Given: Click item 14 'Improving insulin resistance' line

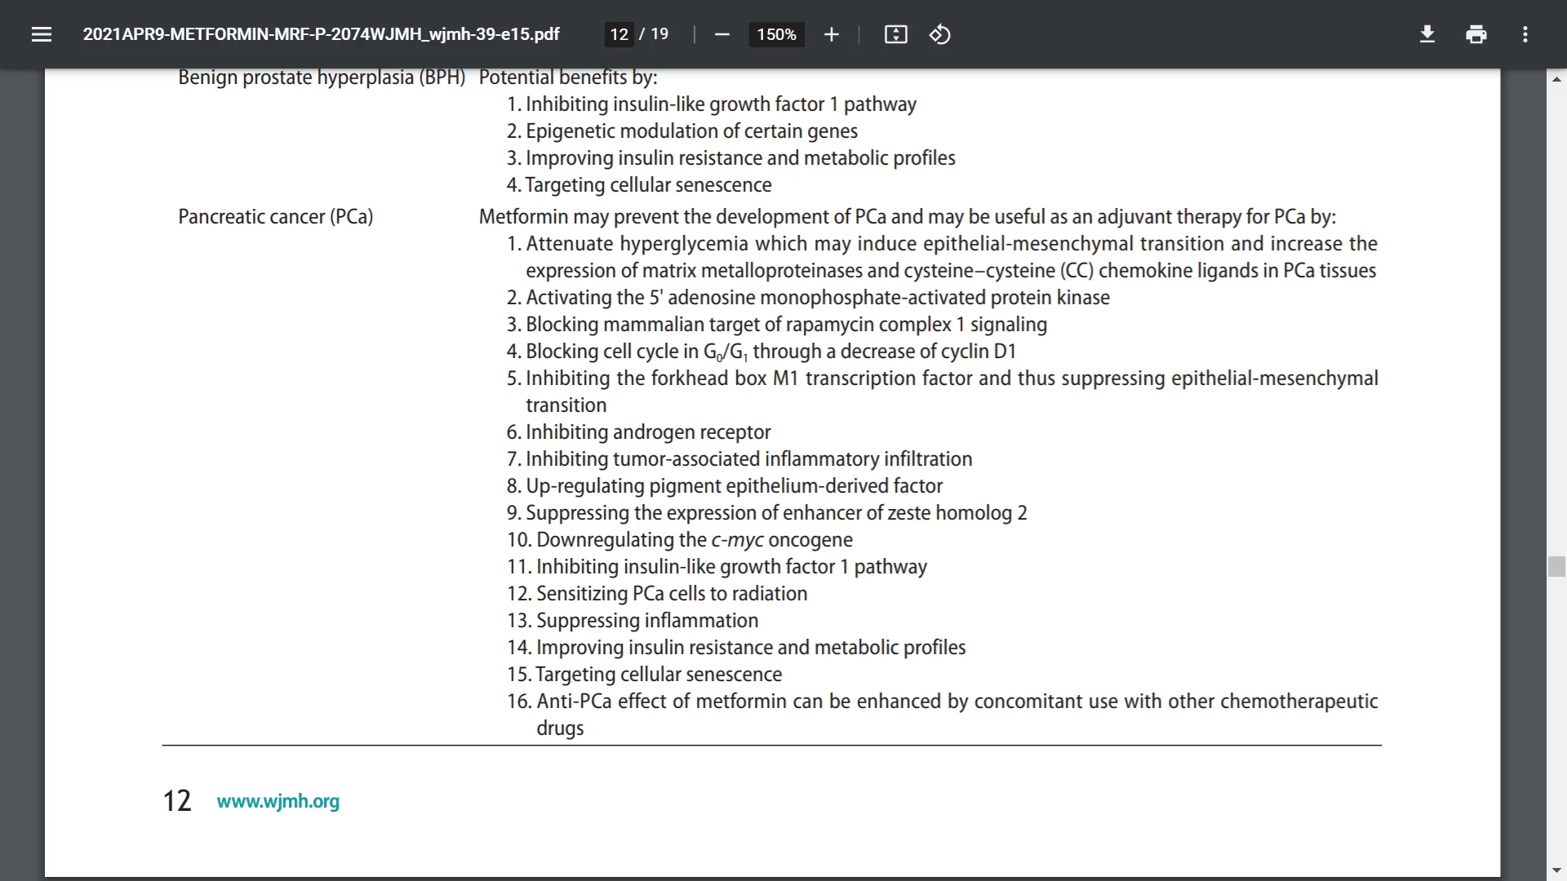Looking at the screenshot, I should click(x=736, y=648).
